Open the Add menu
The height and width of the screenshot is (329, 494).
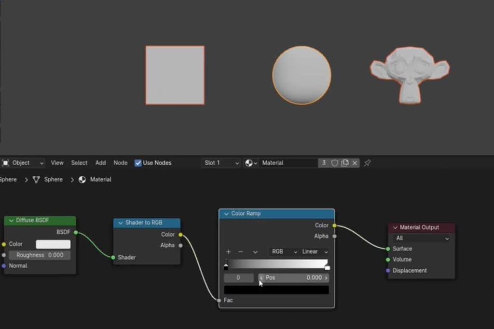pos(100,163)
